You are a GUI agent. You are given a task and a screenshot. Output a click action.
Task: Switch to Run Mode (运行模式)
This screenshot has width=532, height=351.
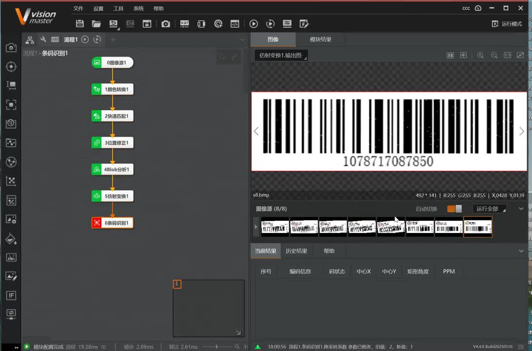click(x=507, y=24)
